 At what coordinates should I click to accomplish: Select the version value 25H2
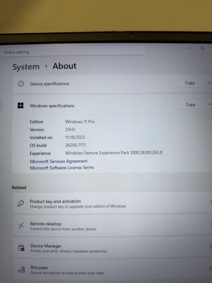point(70,130)
